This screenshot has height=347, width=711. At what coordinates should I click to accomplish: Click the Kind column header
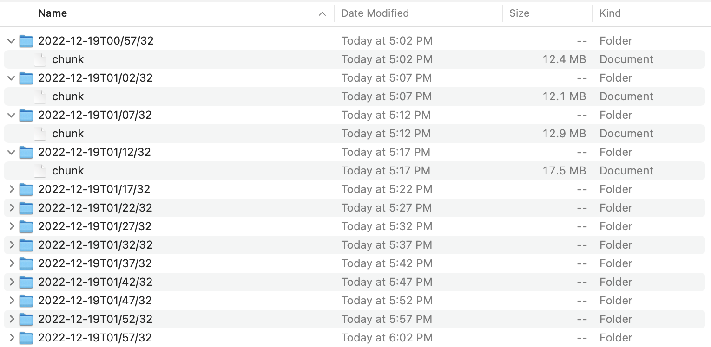coord(610,13)
